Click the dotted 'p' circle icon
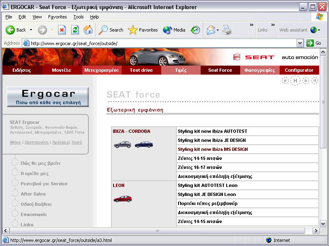Image resolution: width=329 pixels, height=246 pixels. [x=285, y=80]
